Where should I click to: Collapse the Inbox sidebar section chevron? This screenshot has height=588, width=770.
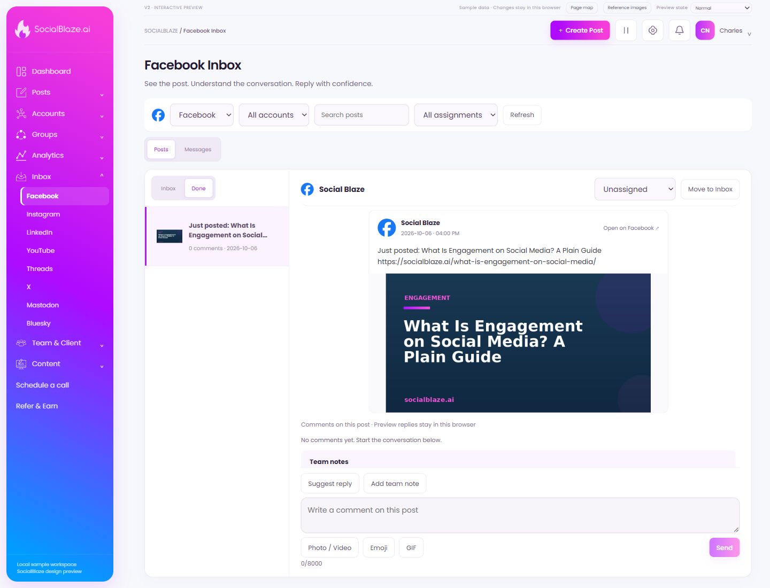pyautogui.click(x=102, y=175)
